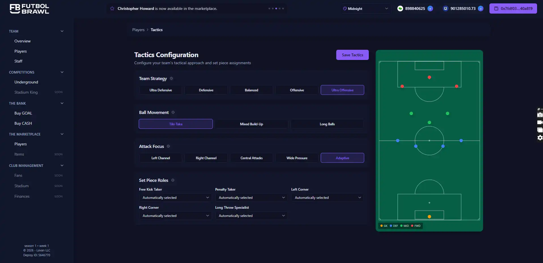
Task: Click the wallet address 0x7fdf03...40a819 button
Action: pyautogui.click(x=513, y=8)
